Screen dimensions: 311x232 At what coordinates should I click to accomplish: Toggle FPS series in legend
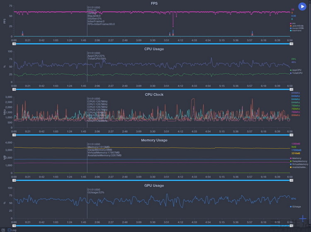293,24
